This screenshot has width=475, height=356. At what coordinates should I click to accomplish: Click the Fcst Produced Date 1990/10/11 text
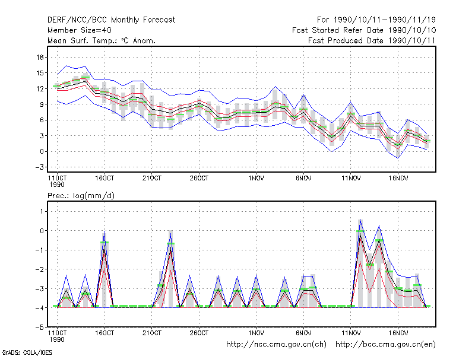pos(372,40)
